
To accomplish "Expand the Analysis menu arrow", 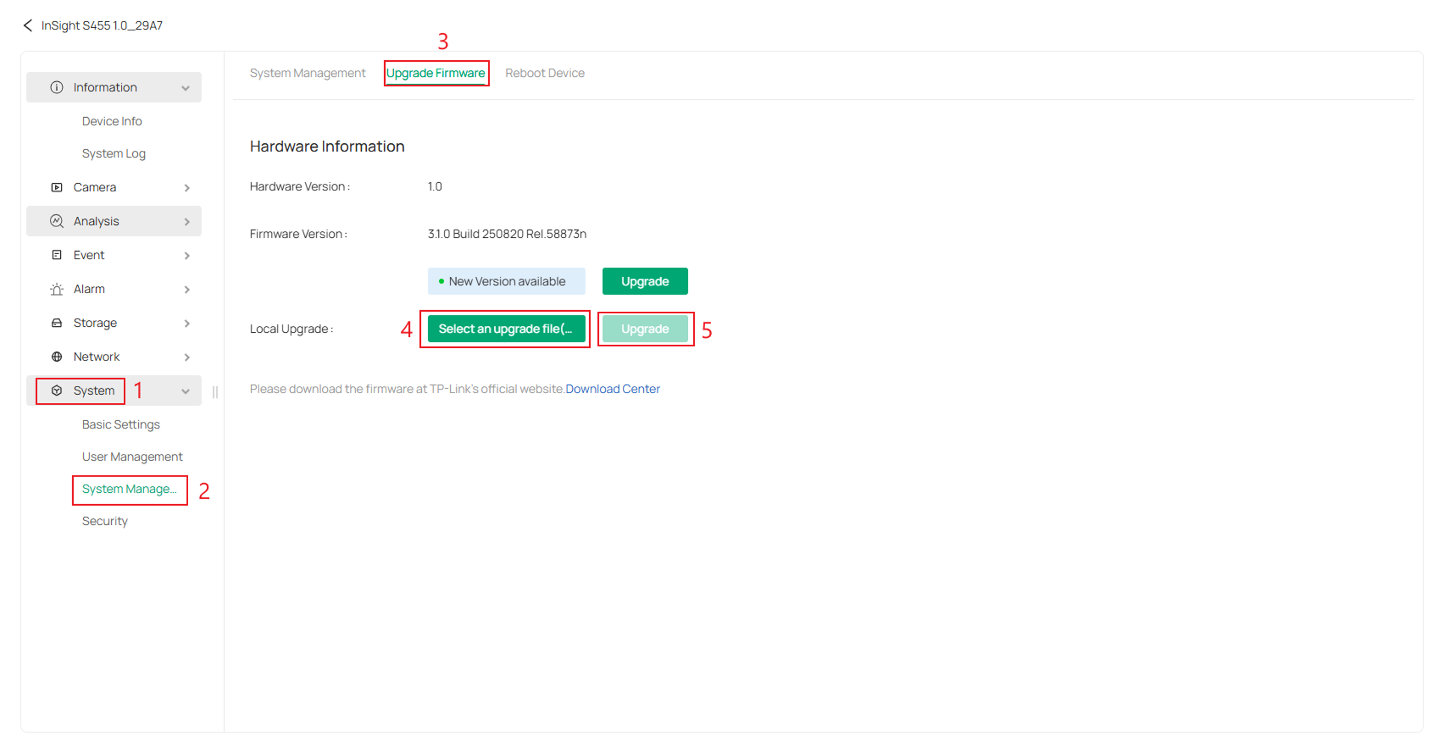I will [x=187, y=222].
